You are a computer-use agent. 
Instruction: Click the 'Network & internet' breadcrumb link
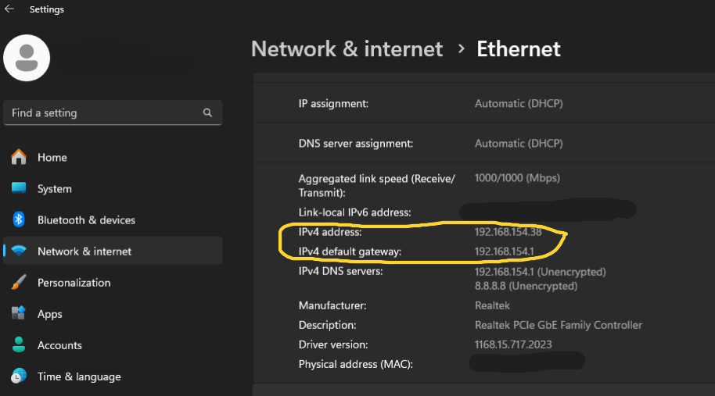(x=347, y=48)
